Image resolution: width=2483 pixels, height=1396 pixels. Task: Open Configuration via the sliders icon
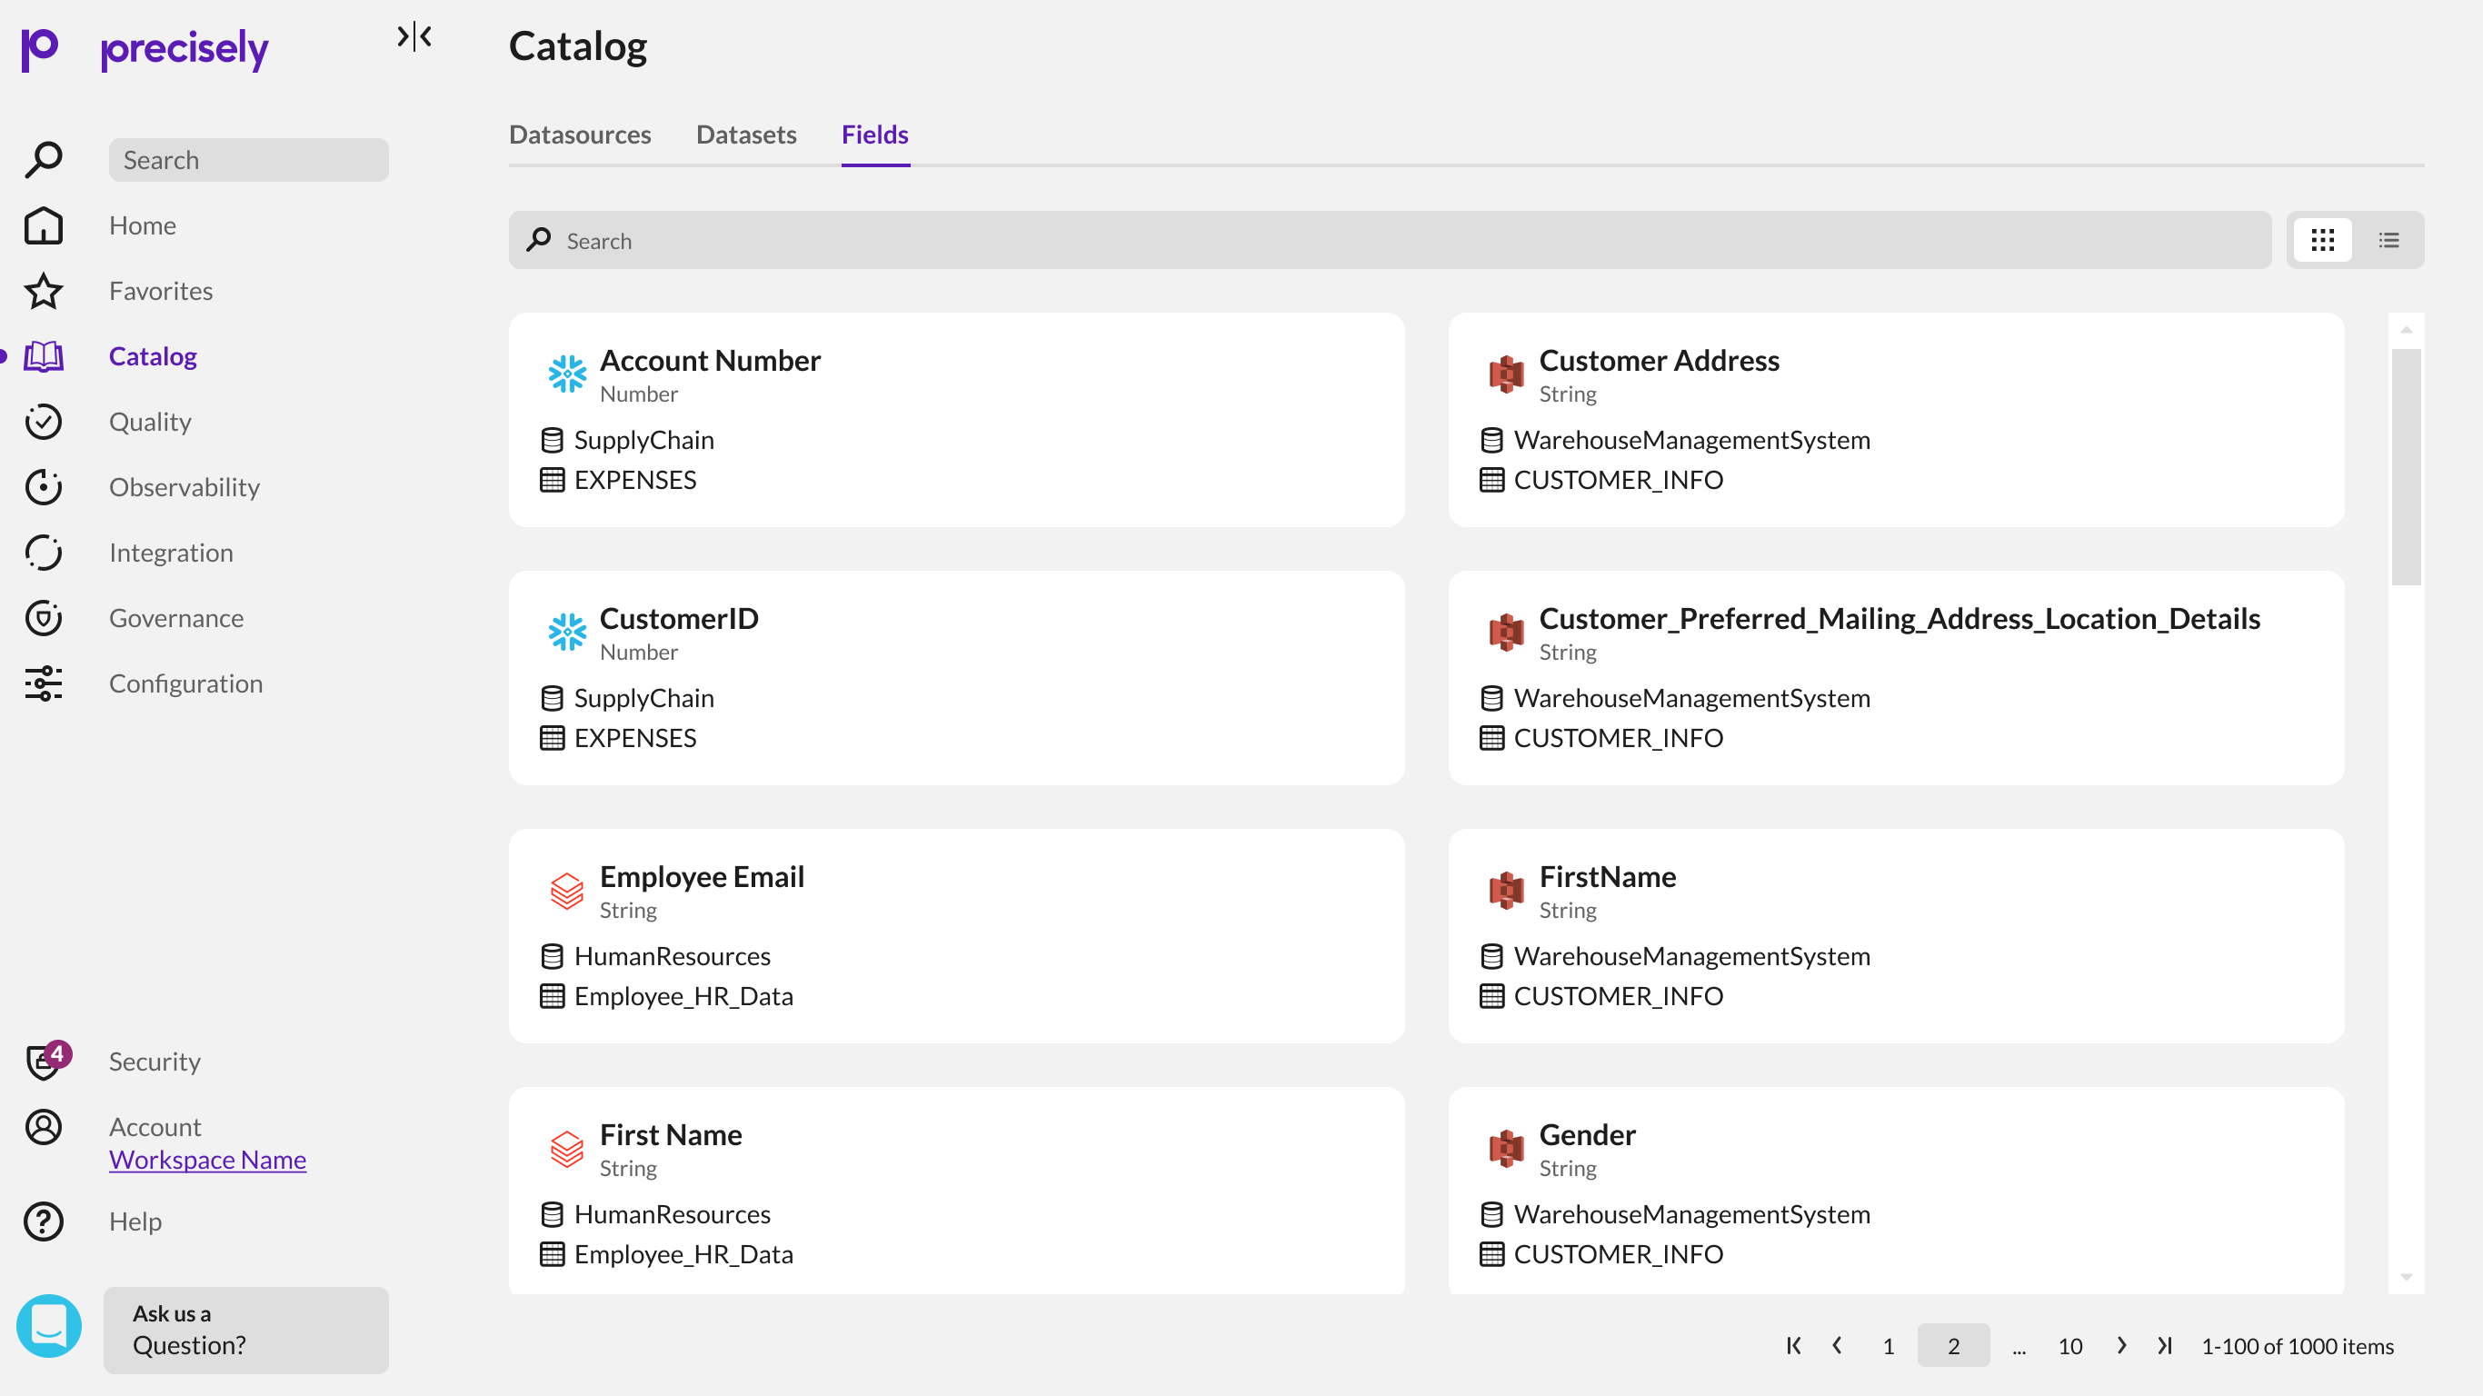tap(44, 683)
